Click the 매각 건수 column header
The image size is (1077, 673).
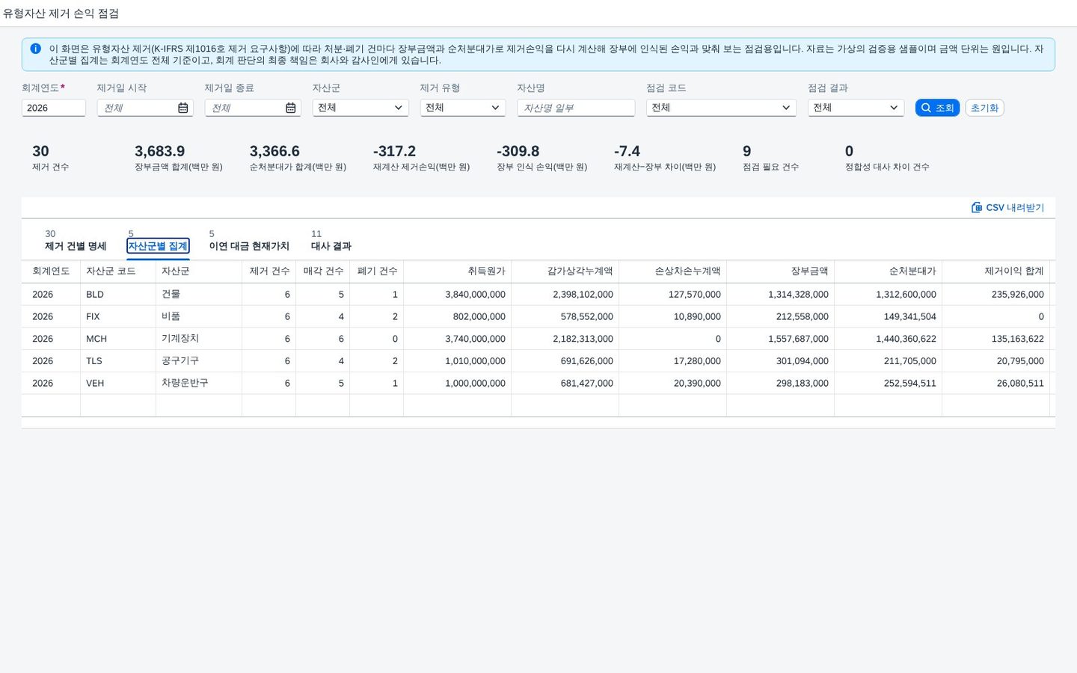tap(323, 271)
